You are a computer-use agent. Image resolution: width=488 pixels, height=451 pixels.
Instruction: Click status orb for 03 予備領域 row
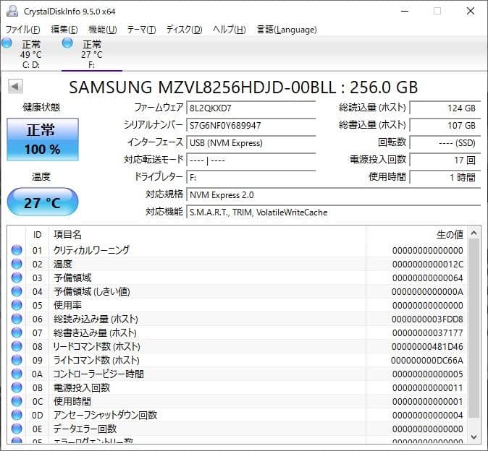pyautogui.click(x=17, y=278)
